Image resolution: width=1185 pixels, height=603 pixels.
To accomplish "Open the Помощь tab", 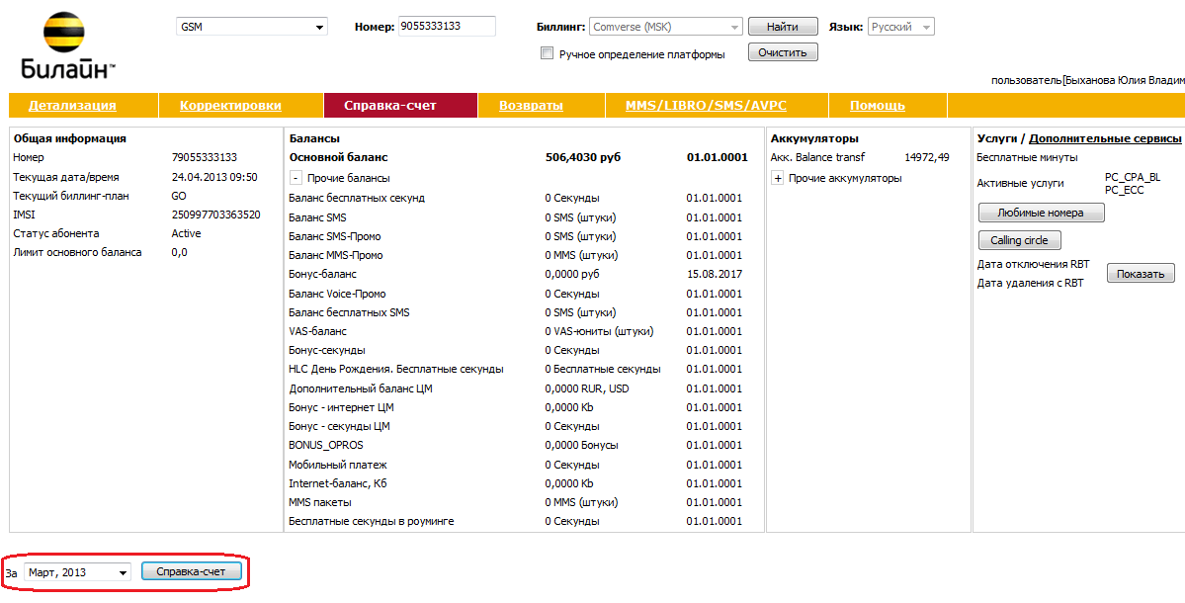I will coord(878,105).
